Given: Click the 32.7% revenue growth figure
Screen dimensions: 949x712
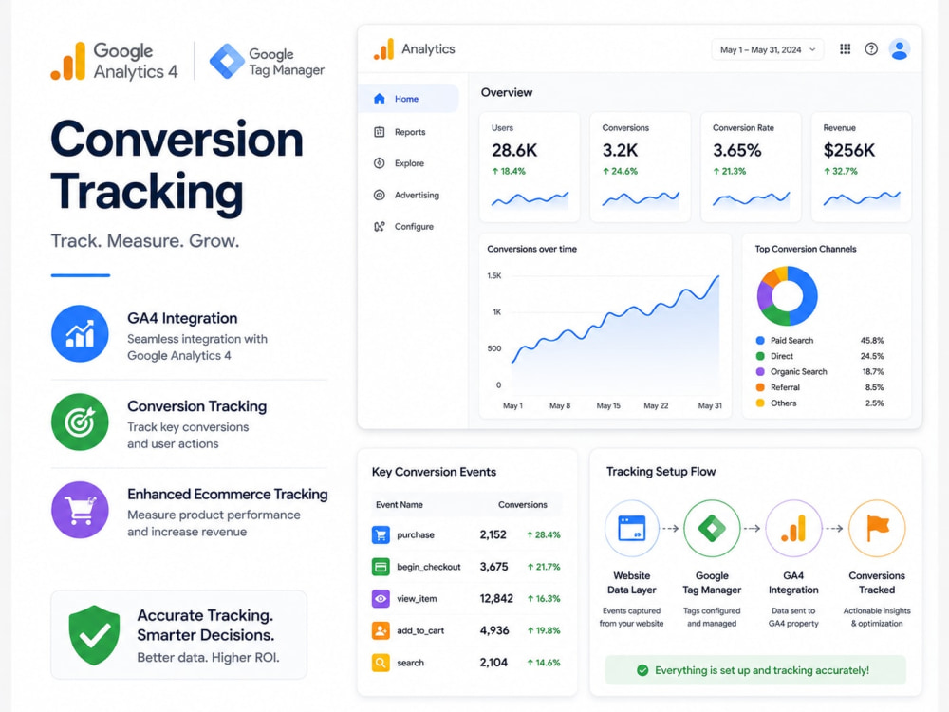Looking at the screenshot, I should tap(841, 171).
